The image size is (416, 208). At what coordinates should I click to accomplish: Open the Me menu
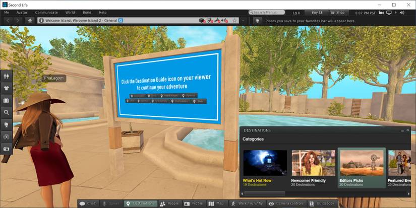tap(7, 13)
